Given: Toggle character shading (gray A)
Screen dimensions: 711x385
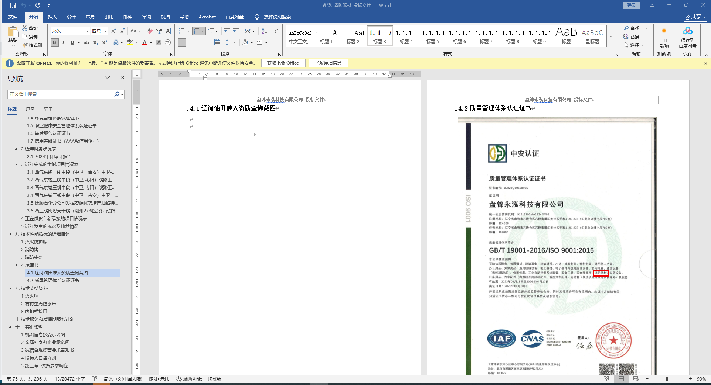Looking at the screenshot, I should 159,42.
